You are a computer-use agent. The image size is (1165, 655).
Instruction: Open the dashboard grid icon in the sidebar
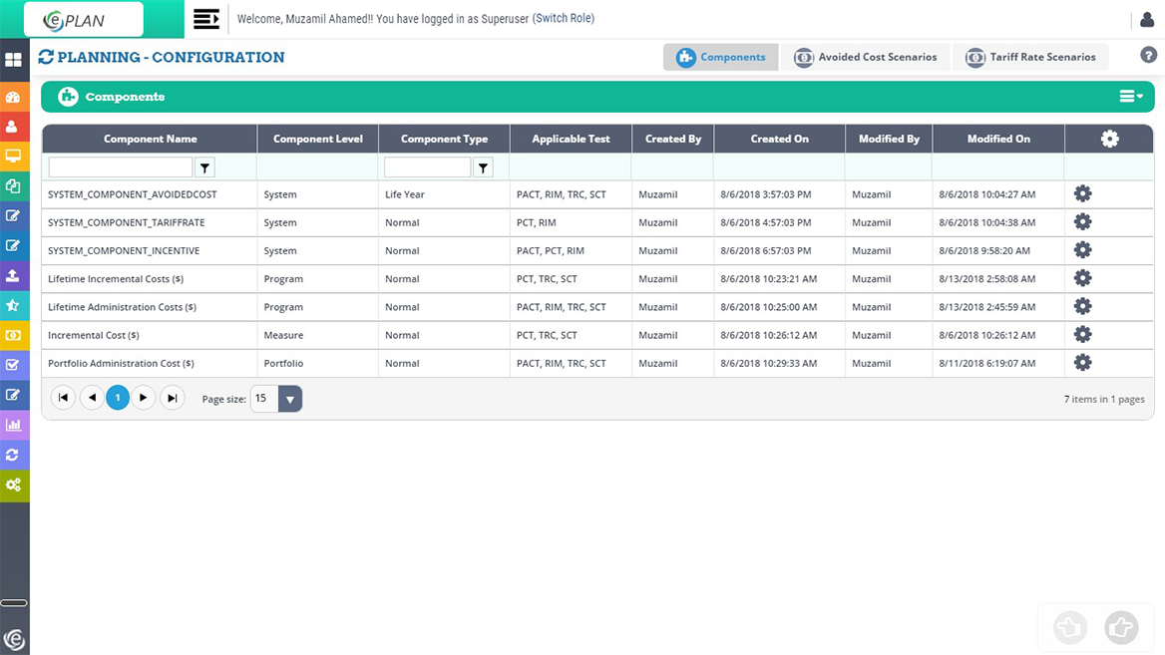click(14, 61)
